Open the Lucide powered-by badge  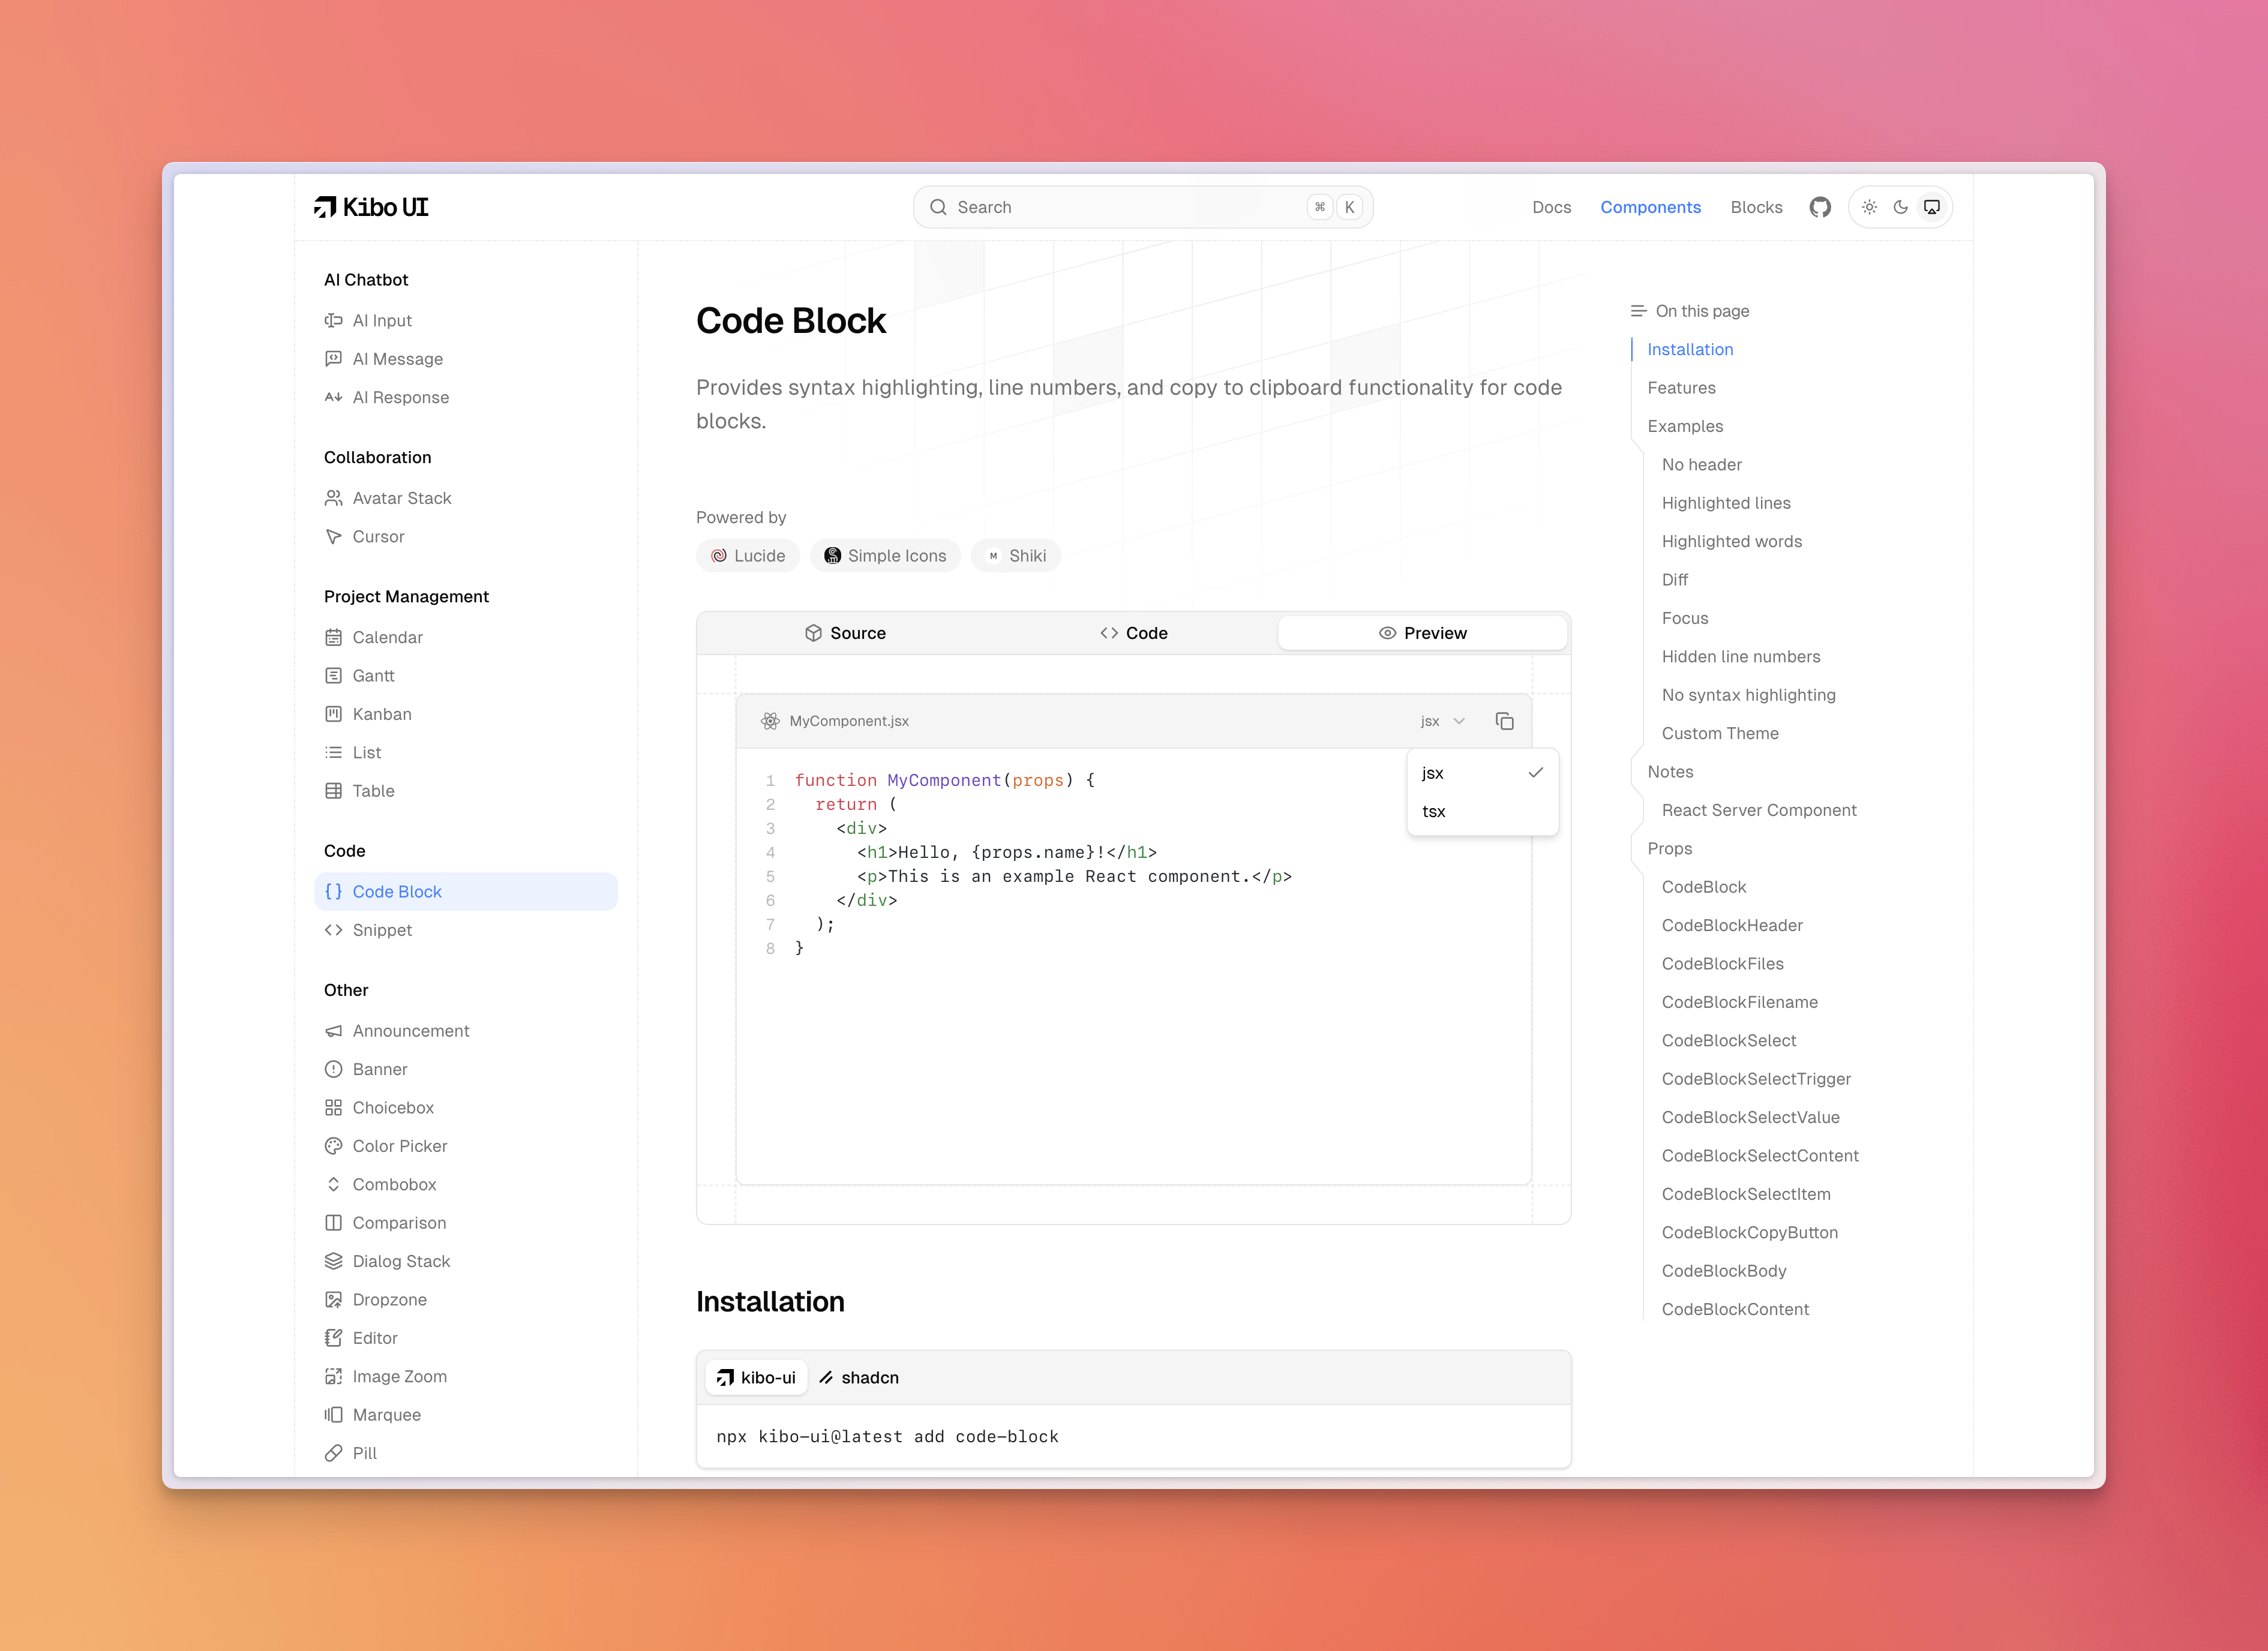coord(748,556)
